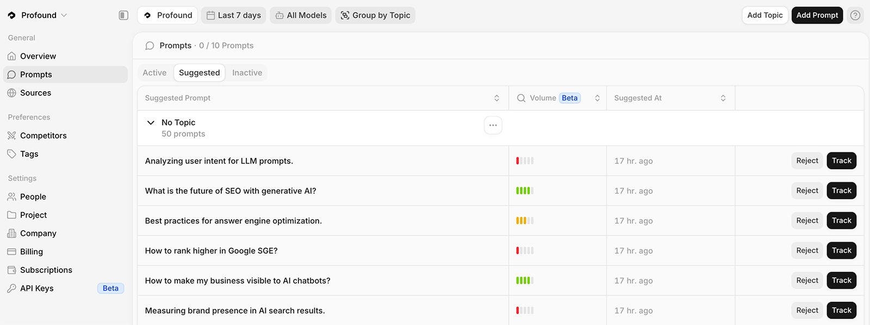The height and width of the screenshot is (325, 870).
Task: Click volume bar for 'Measuring brand presence' row
Action: pos(525,310)
